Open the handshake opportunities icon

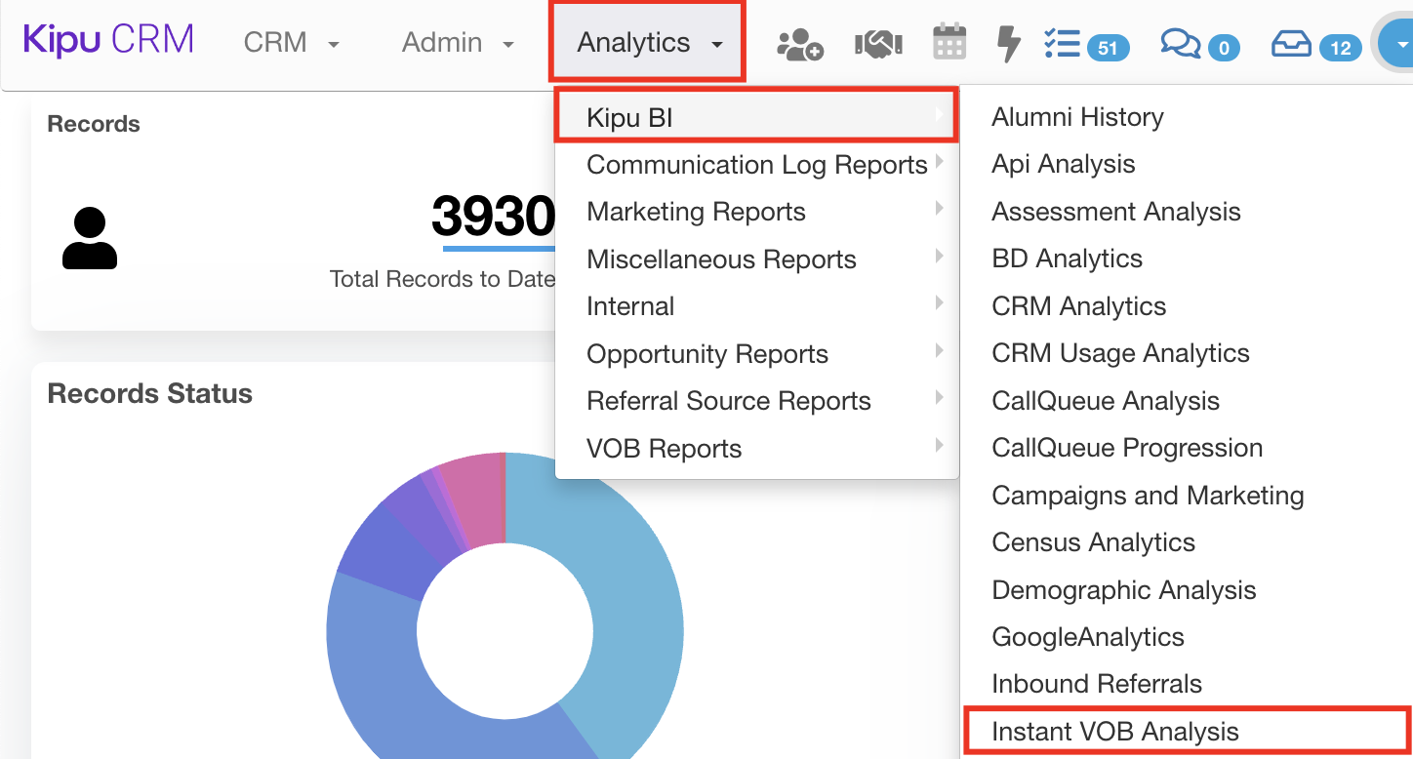[878, 44]
